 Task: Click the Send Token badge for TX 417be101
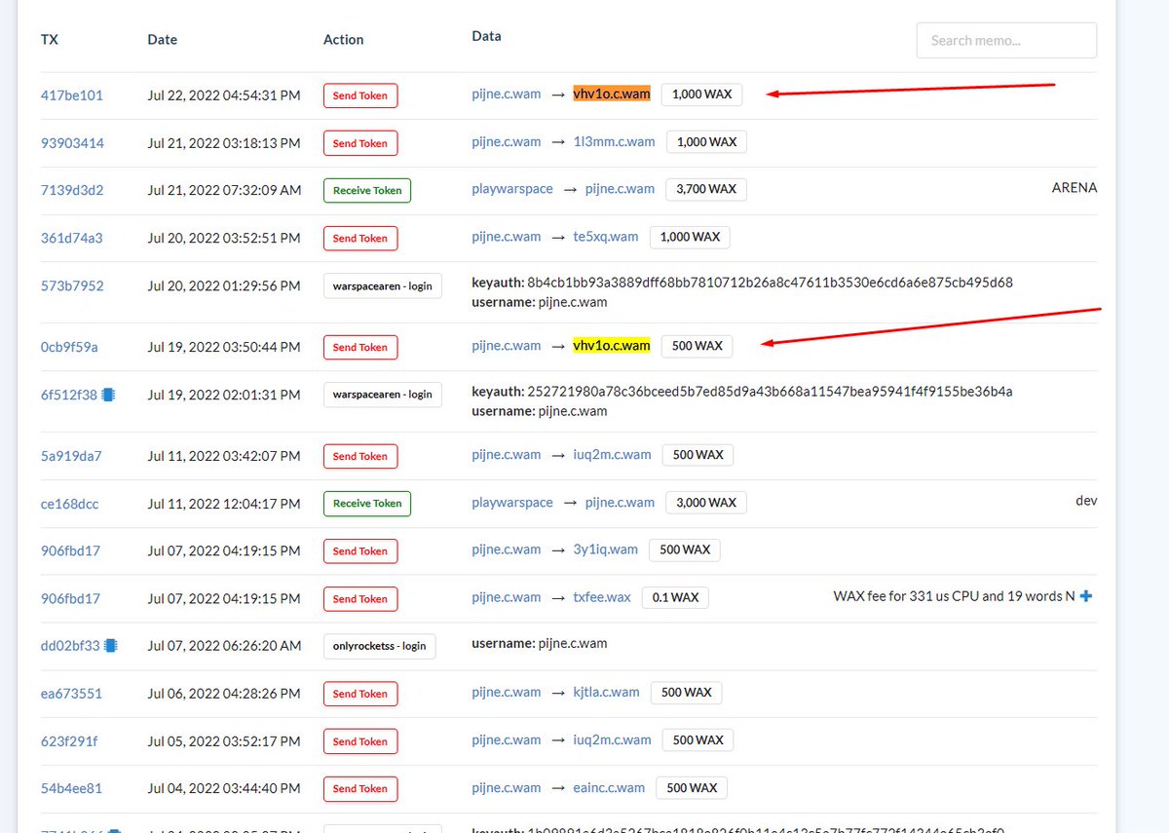click(x=360, y=95)
